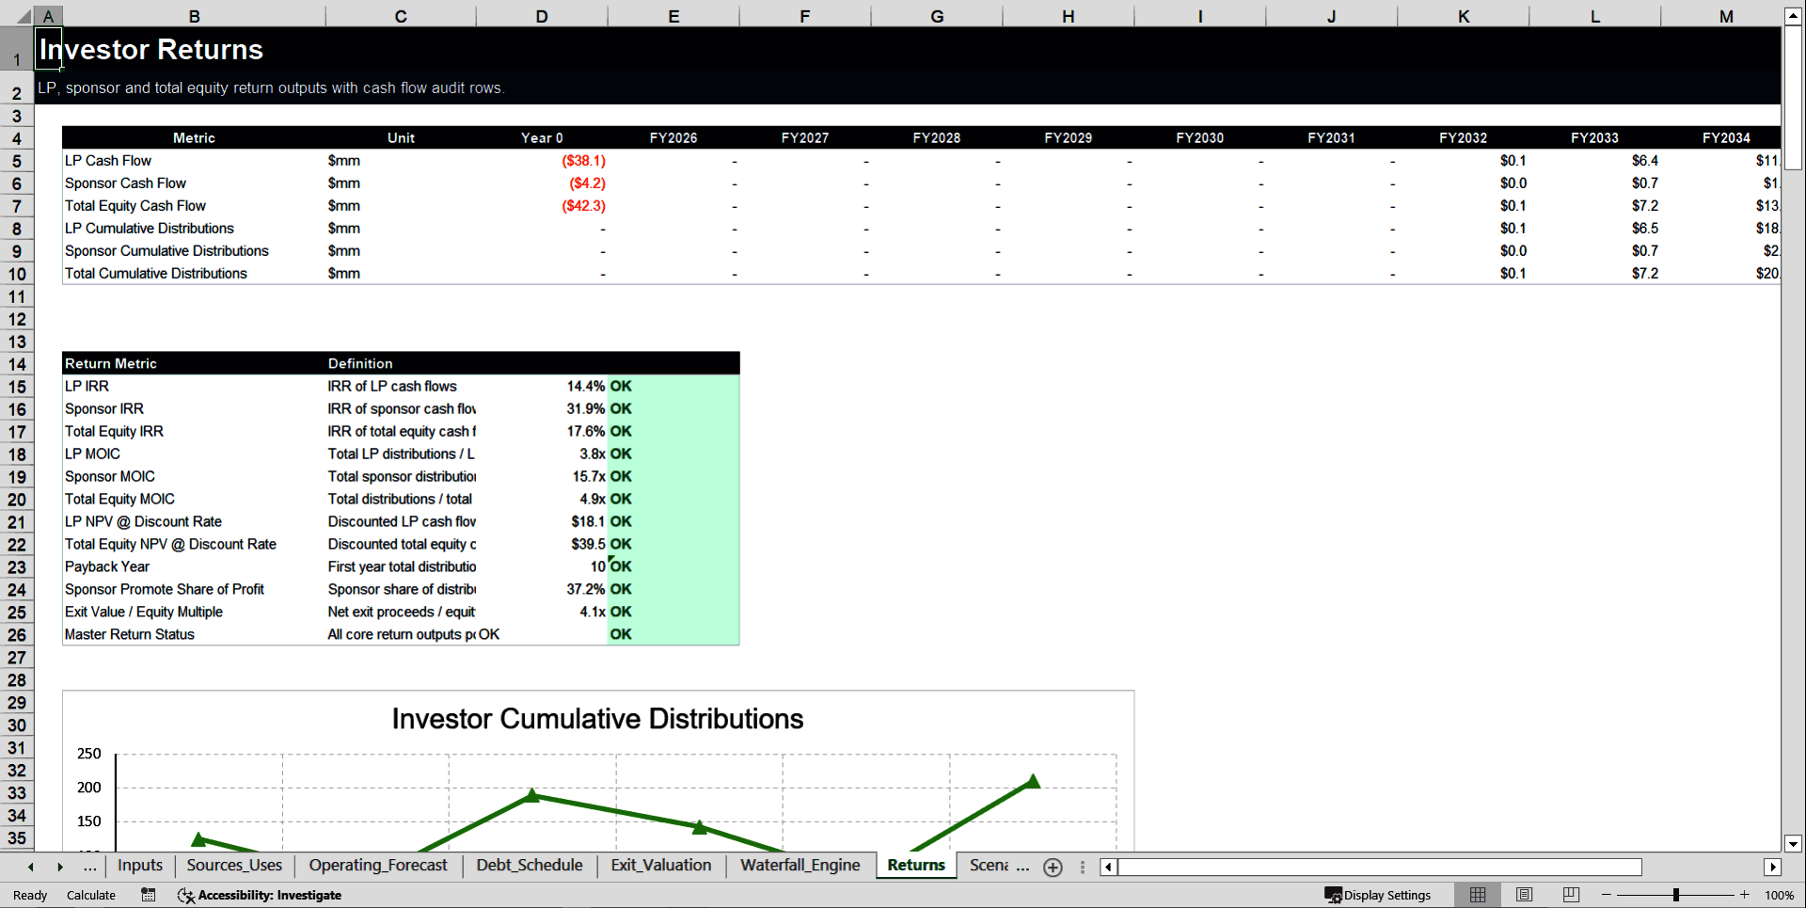Open Display Settings in status bar

click(1378, 895)
